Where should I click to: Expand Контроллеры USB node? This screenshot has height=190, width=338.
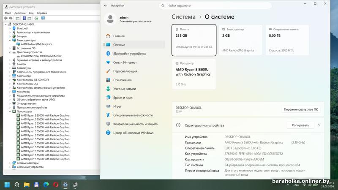[x=10, y=84]
